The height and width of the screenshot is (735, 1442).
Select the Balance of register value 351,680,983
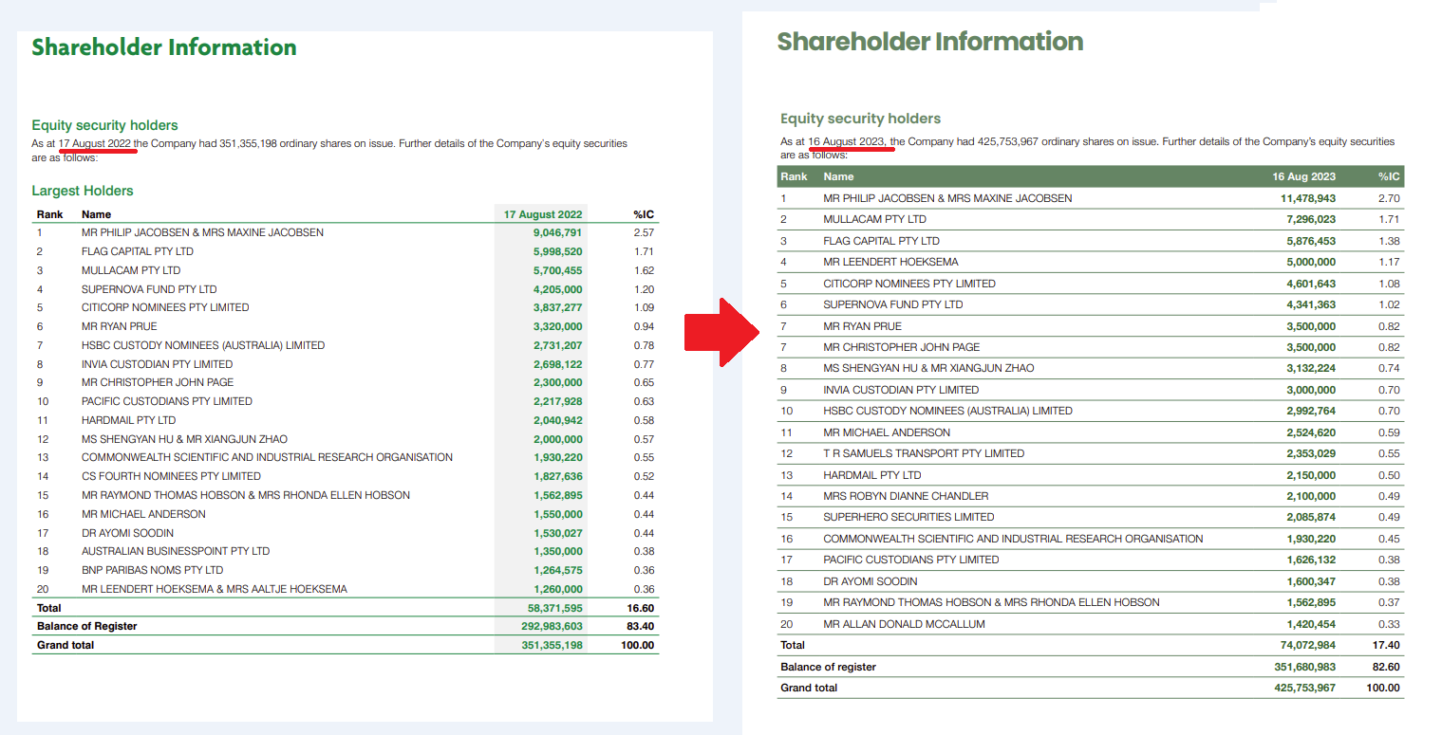pos(1307,667)
